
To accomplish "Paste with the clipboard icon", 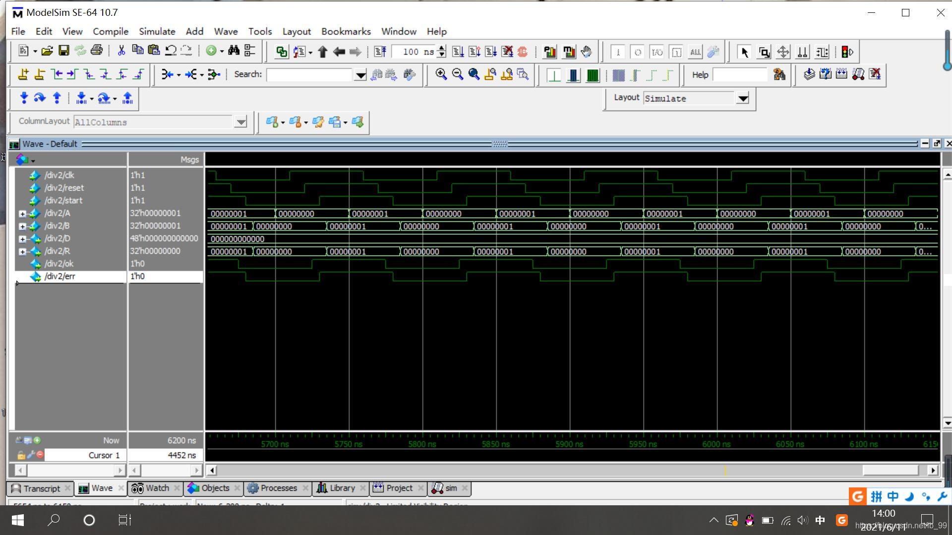I will (x=154, y=51).
